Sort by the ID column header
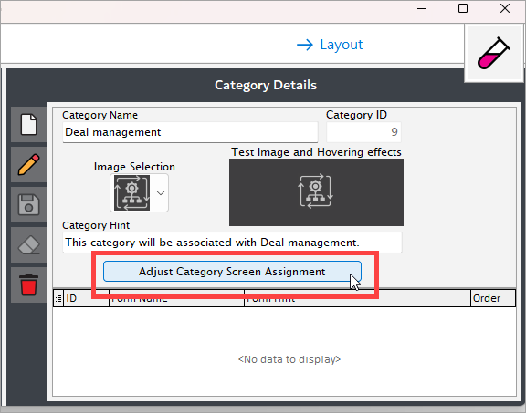This screenshot has height=413, width=526. pyautogui.click(x=86, y=298)
